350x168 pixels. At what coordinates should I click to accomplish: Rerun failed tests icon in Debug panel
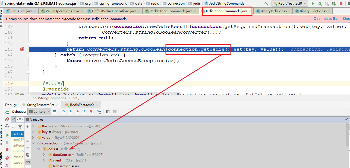pos(7,119)
